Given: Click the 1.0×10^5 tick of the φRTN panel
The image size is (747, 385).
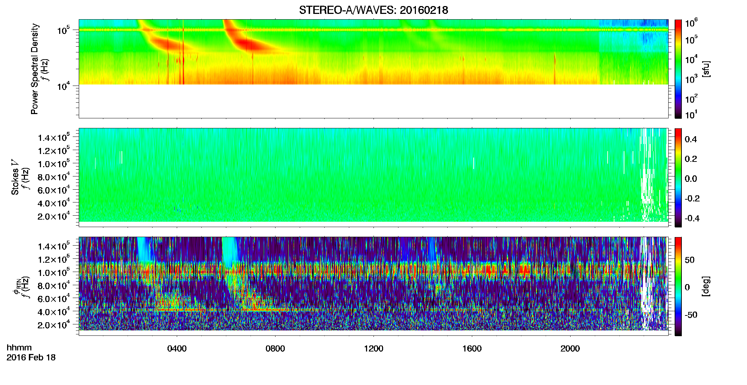Looking at the screenshot, I should click(54, 272).
